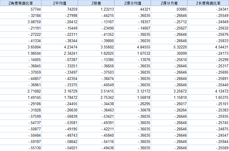Click cell value 1.65375
The height and width of the screenshot is (151, 229).
click(222, 97)
